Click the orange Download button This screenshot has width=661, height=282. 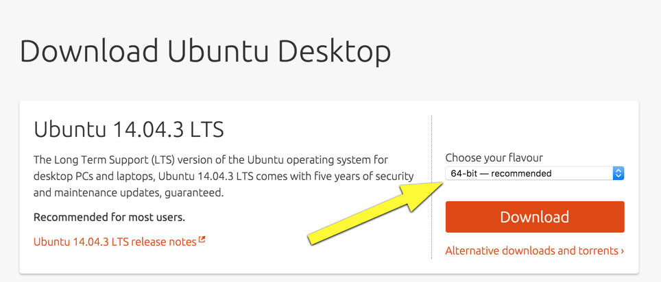(x=534, y=217)
